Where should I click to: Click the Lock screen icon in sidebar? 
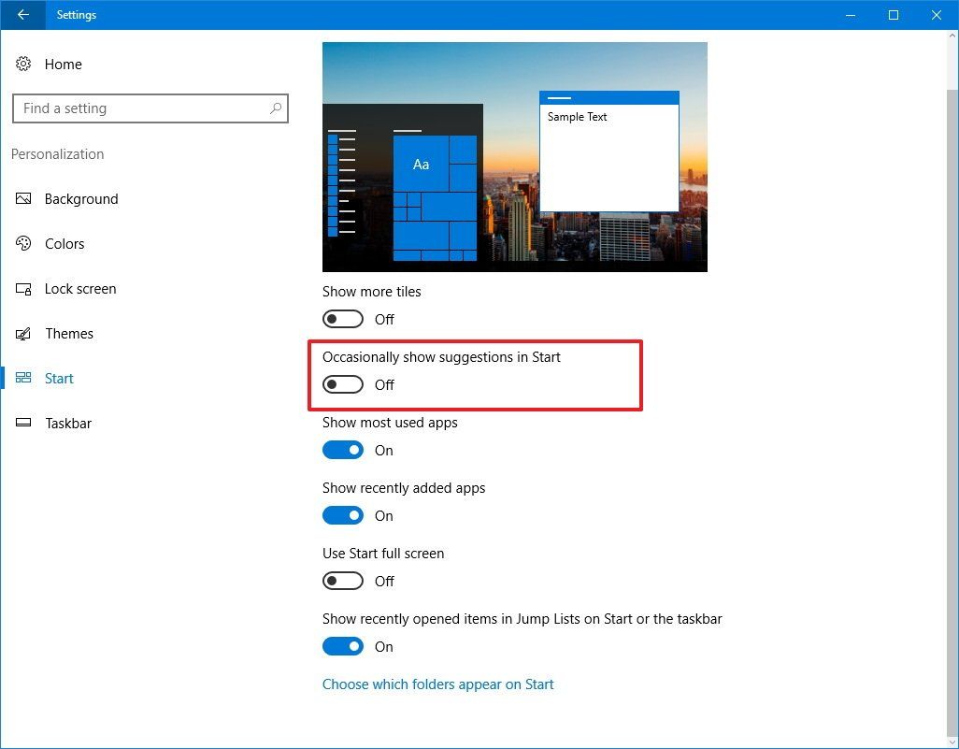(23, 288)
